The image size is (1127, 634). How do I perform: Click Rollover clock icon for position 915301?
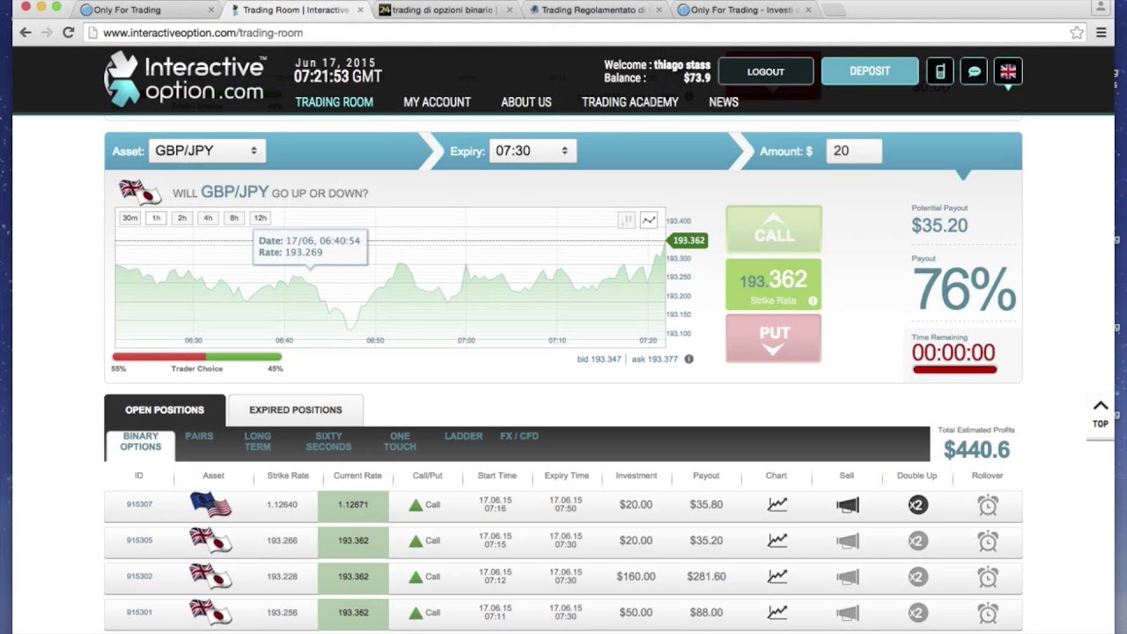pyautogui.click(x=988, y=613)
